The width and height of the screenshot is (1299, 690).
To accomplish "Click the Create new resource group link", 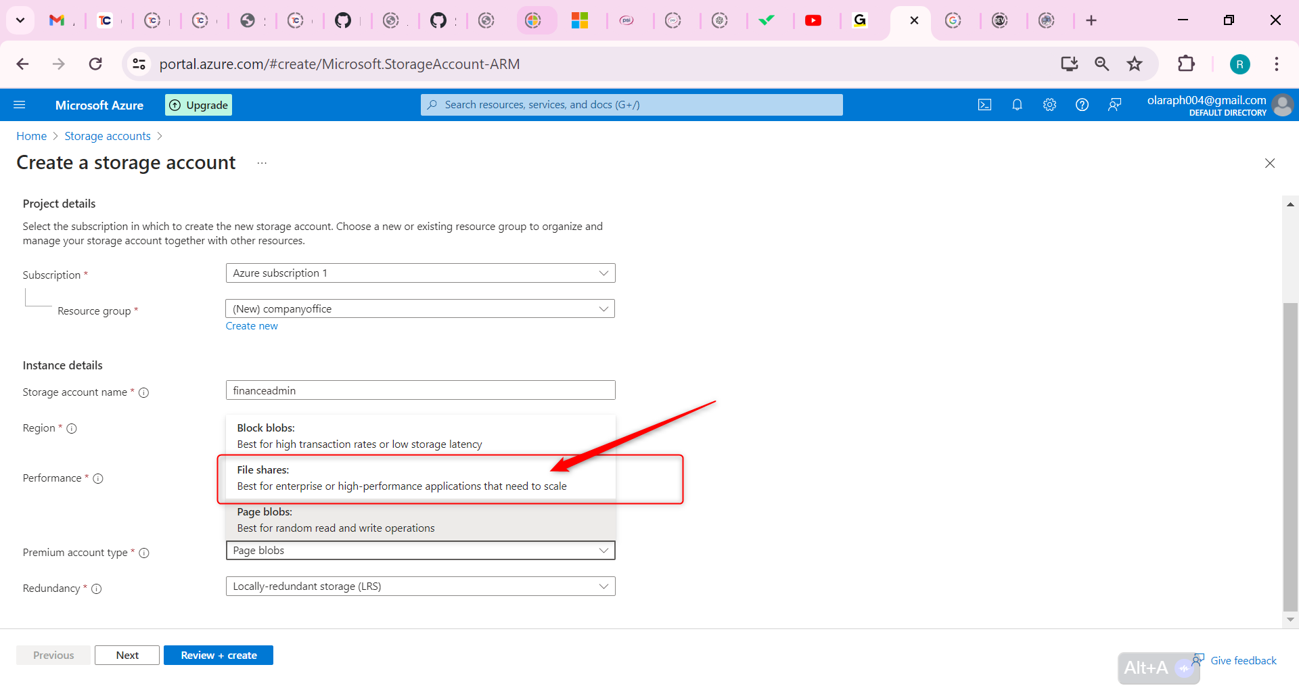I will 252,326.
